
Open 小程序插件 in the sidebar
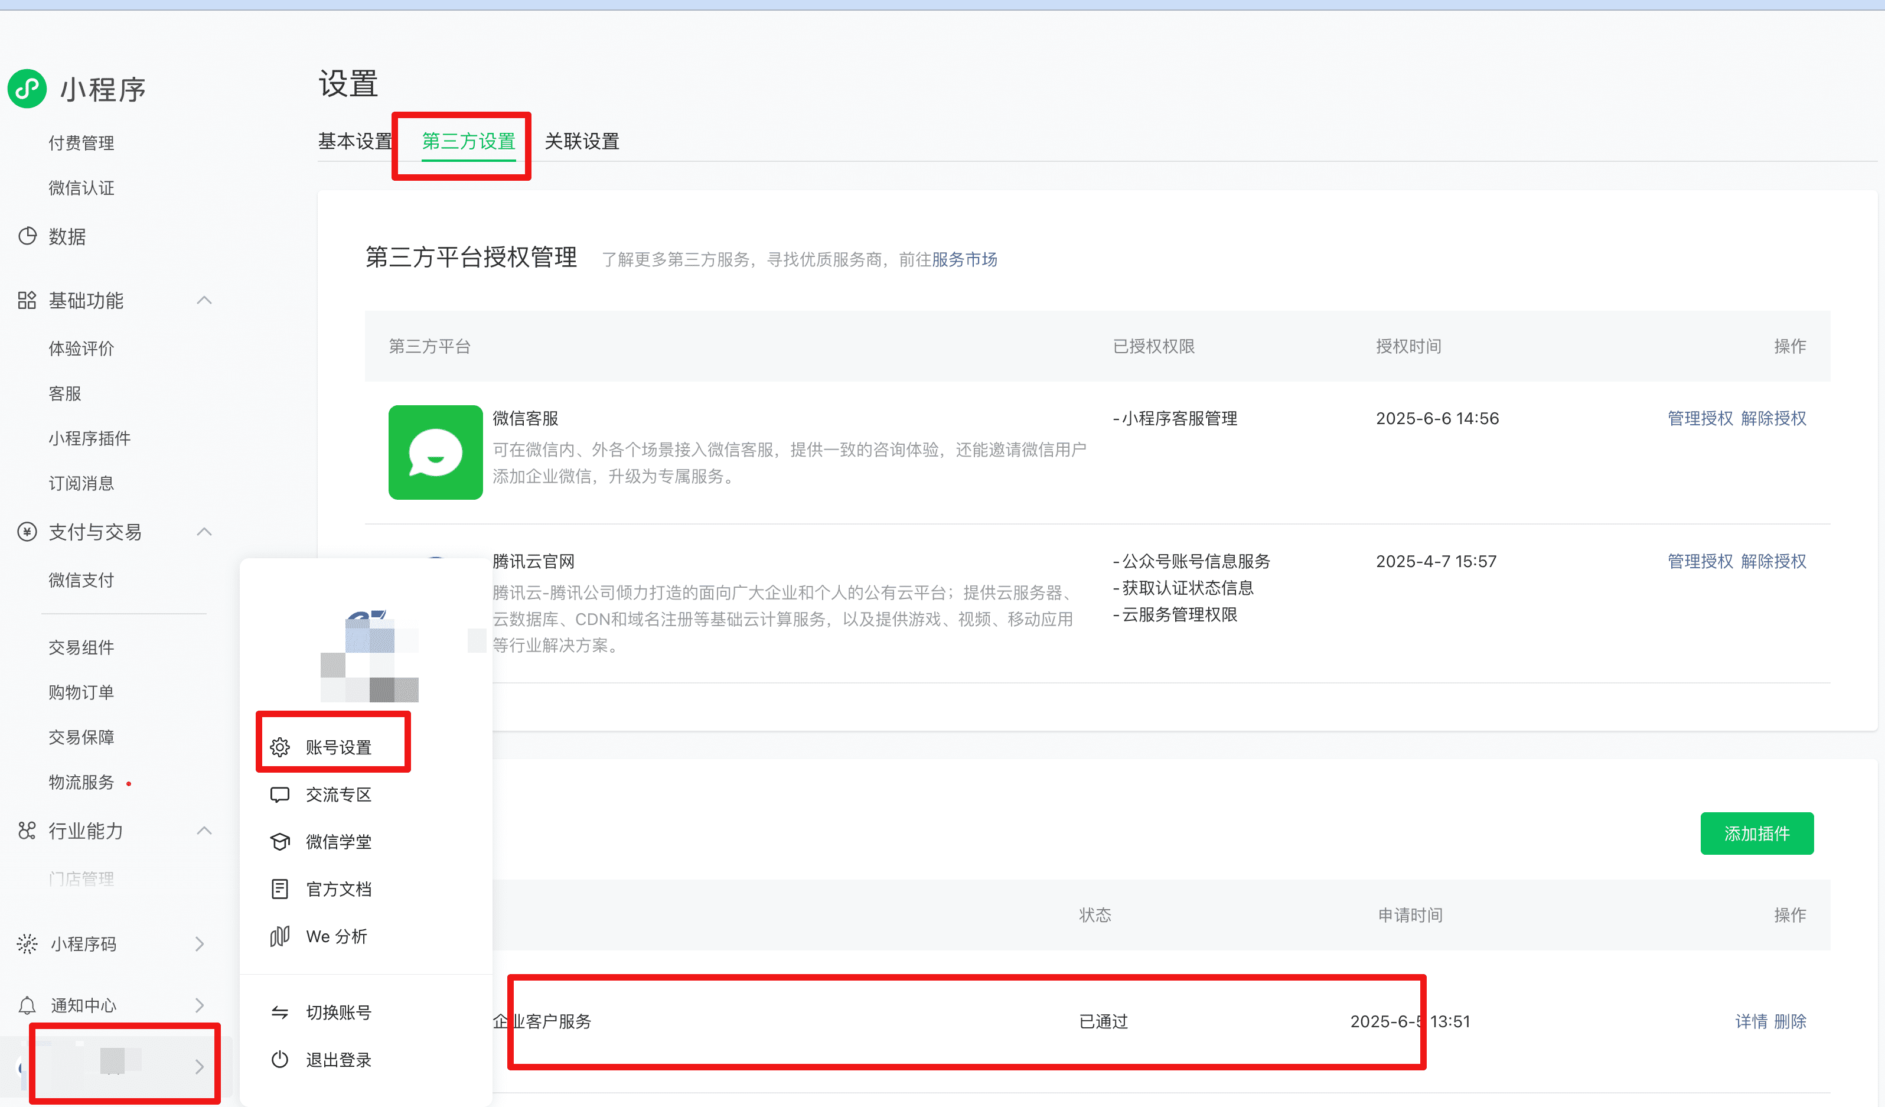pos(90,439)
